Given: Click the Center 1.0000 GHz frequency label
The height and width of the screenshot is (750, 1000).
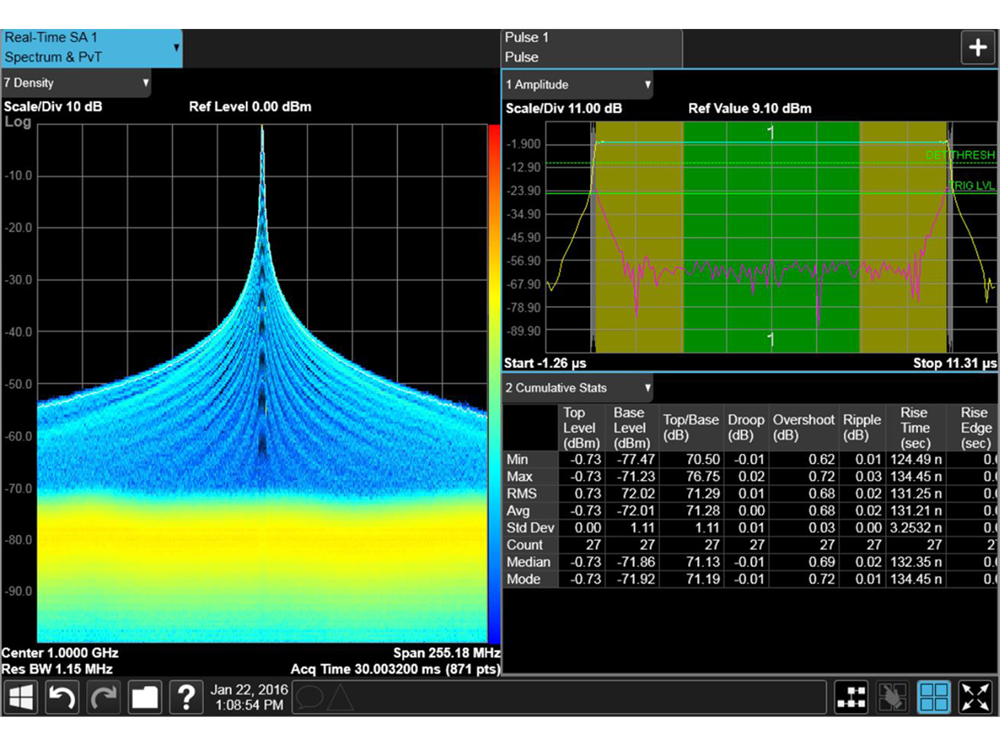Looking at the screenshot, I should (60, 652).
